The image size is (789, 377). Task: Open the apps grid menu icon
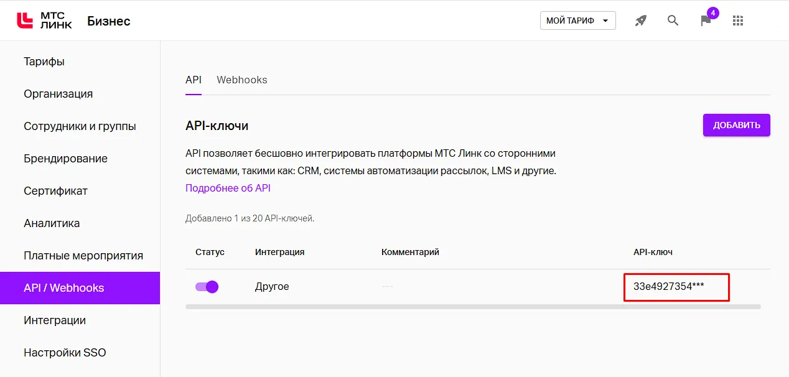point(738,21)
